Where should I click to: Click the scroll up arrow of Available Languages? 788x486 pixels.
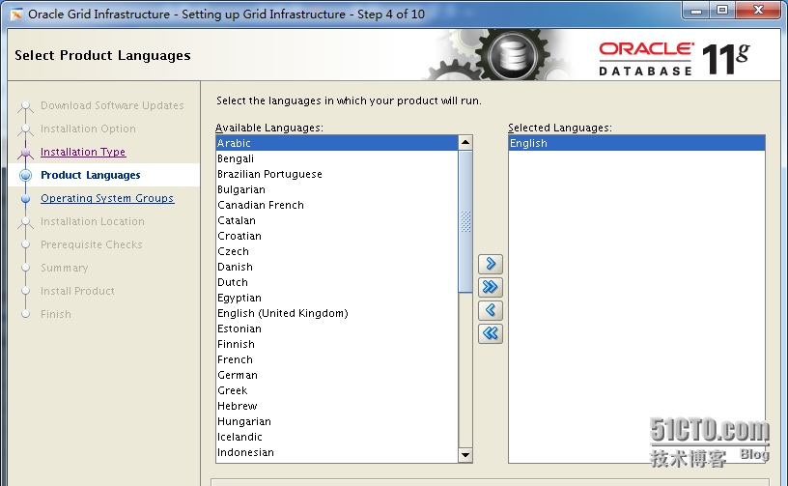tap(465, 143)
